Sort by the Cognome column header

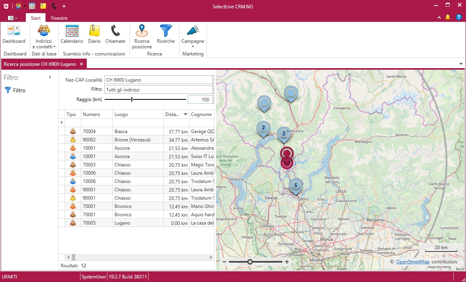201,114
